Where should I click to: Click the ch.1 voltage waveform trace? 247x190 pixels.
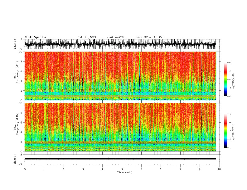pos(120,44)
